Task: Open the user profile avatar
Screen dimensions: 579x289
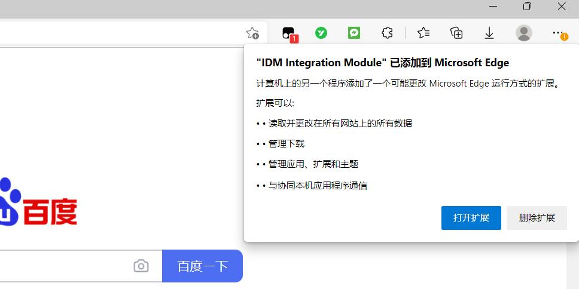Action: click(x=523, y=33)
